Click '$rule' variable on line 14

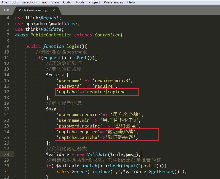(x=52, y=75)
